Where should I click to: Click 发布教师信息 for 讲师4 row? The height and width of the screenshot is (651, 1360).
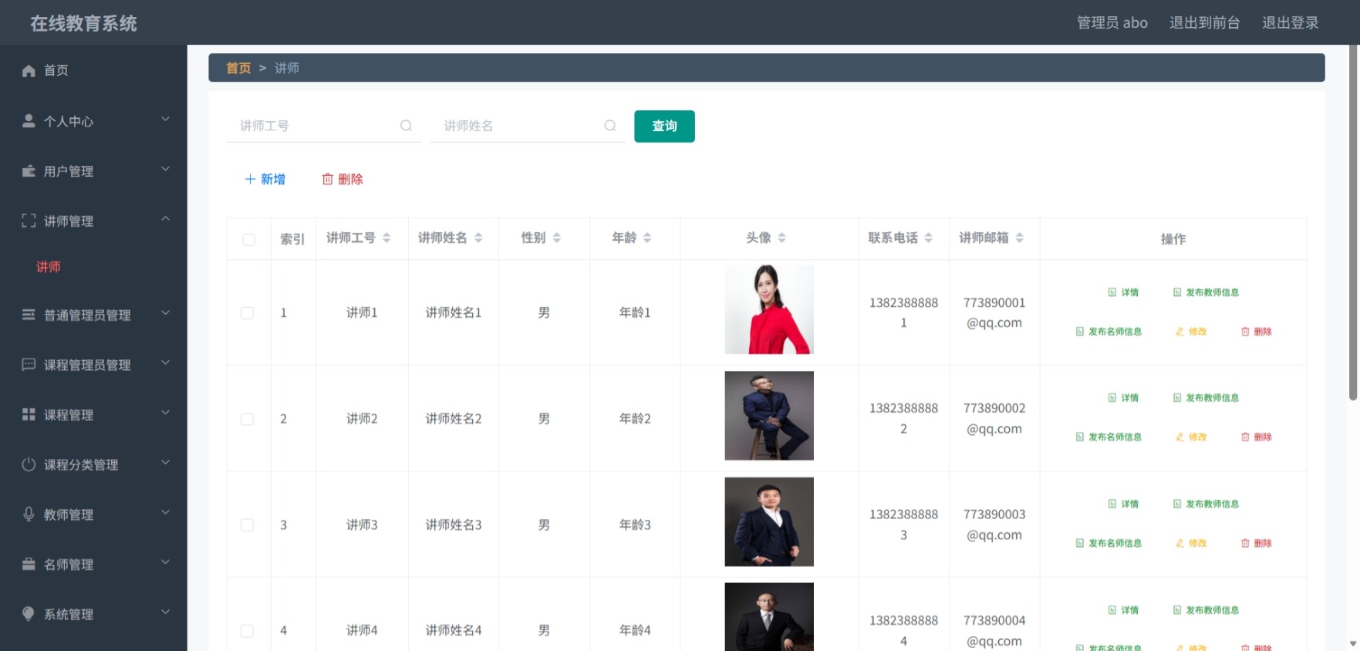point(1206,610)
